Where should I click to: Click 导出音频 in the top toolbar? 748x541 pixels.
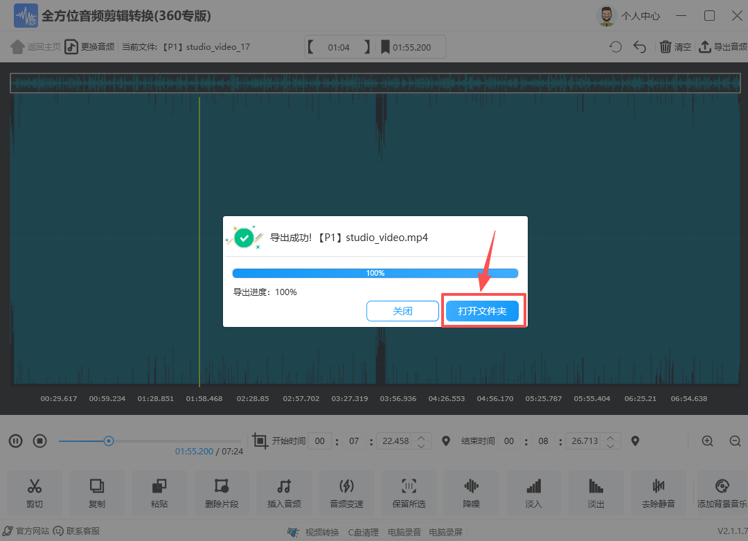point(723,47)
